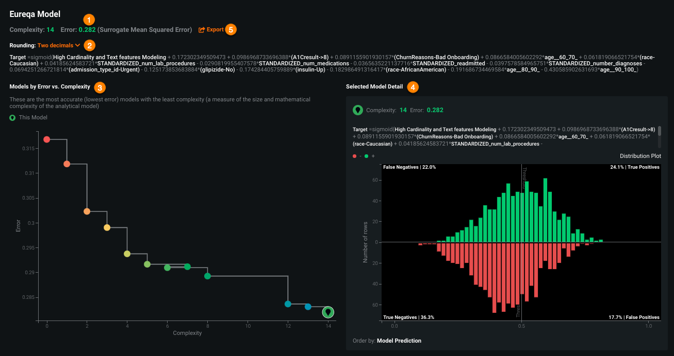Click orange callout badge number 3

coord(101,87)
